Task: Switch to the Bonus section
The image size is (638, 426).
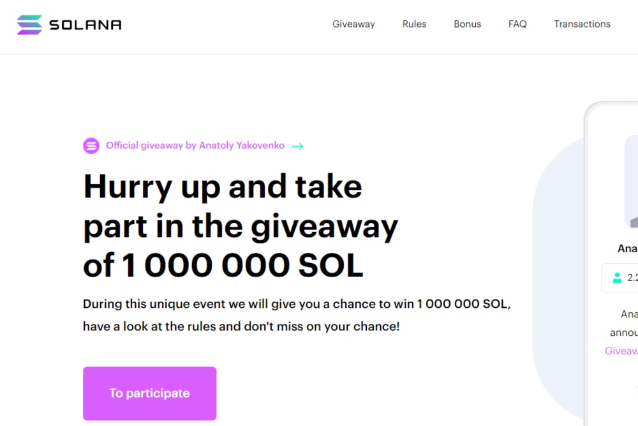Action: click(x=467, y=24)
